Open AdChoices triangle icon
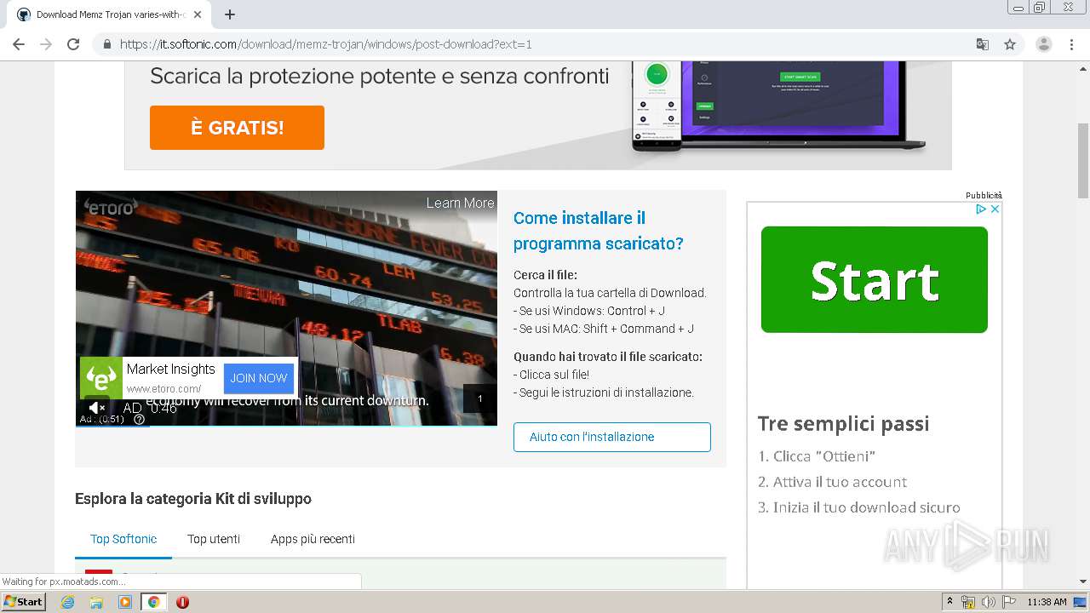 point(981,209)
